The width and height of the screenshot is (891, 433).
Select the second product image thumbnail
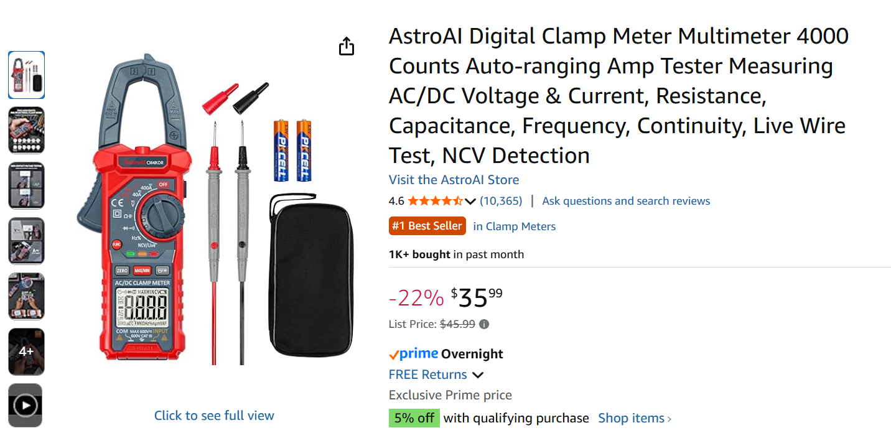point(26,130)
